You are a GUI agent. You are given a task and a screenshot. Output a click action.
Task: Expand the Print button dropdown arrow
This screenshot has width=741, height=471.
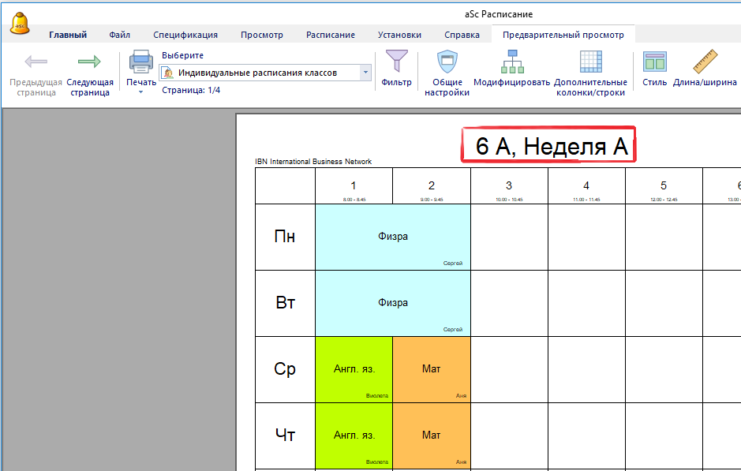(x=141, y=92)
